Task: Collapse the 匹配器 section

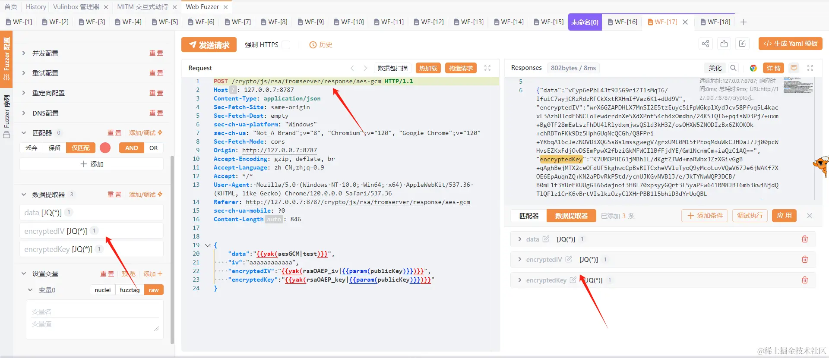Action: (x=24, y=133)
